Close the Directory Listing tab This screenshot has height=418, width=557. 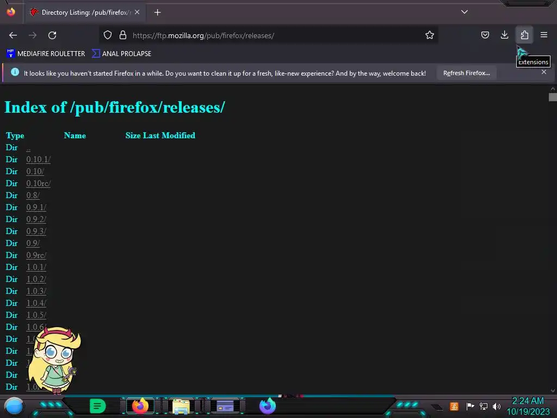click(137, 12)
